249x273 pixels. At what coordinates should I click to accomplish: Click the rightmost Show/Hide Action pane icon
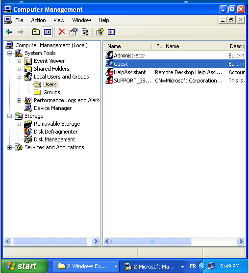tap(111, 32)
